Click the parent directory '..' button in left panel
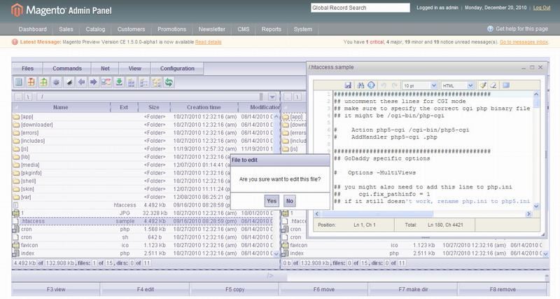Screen dimensions: 560x299 coord(18,97)
